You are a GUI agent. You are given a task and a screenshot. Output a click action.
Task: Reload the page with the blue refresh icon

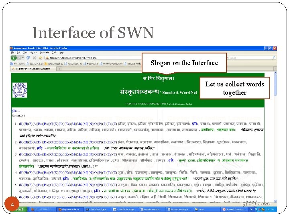(28, 58)
